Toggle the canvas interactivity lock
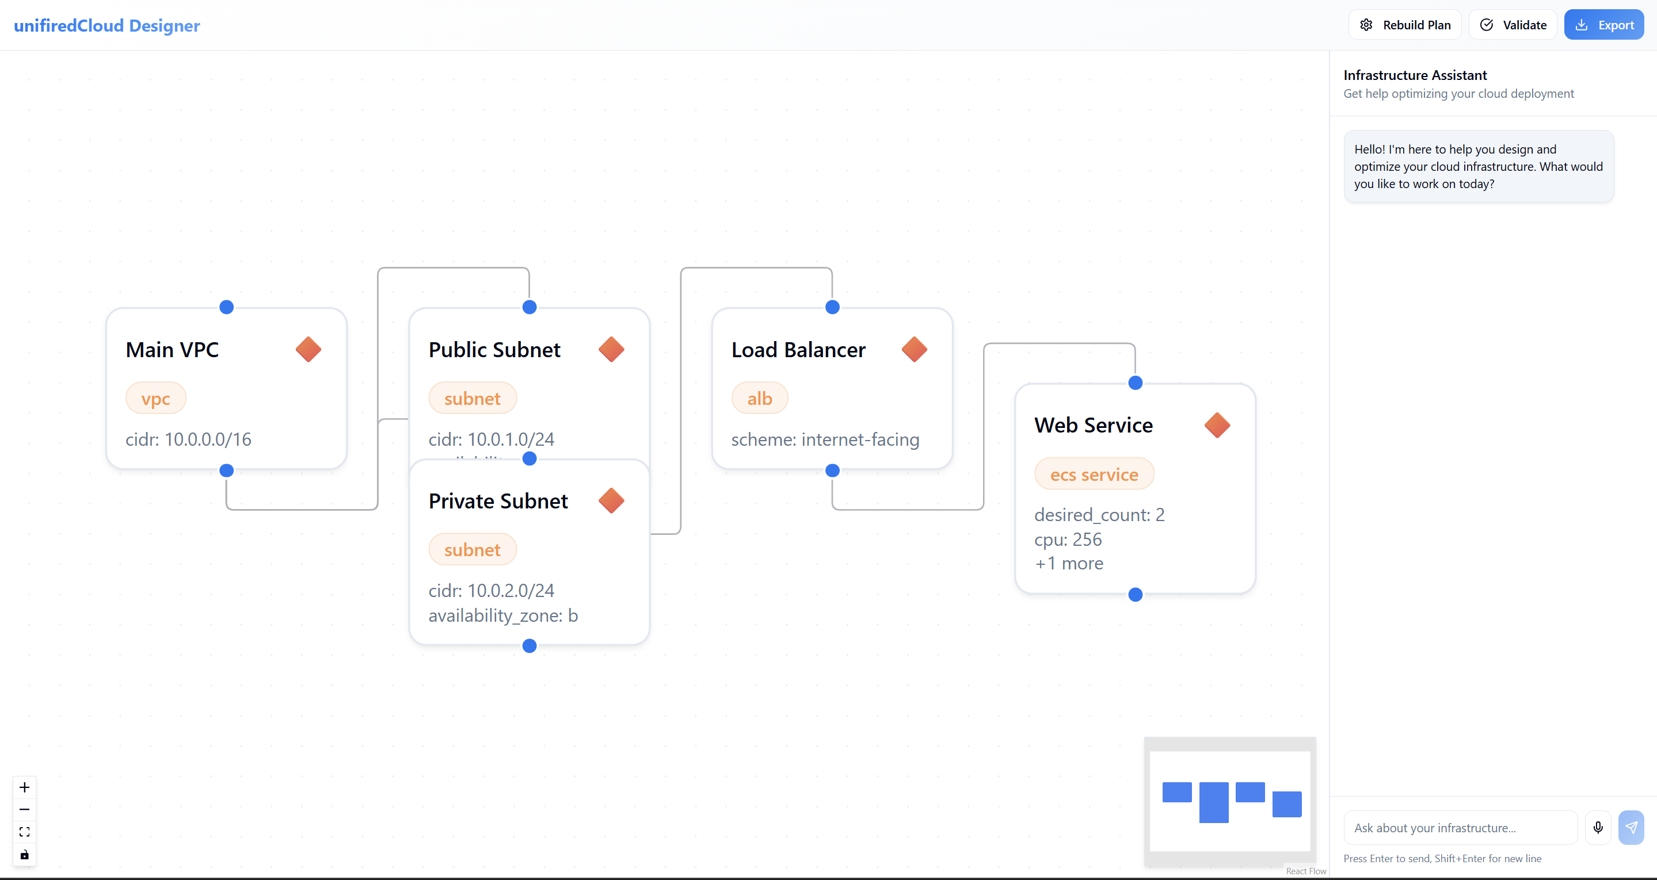Image resolution: width=1657 pixels, height=880 pixels. pos(24,855)
